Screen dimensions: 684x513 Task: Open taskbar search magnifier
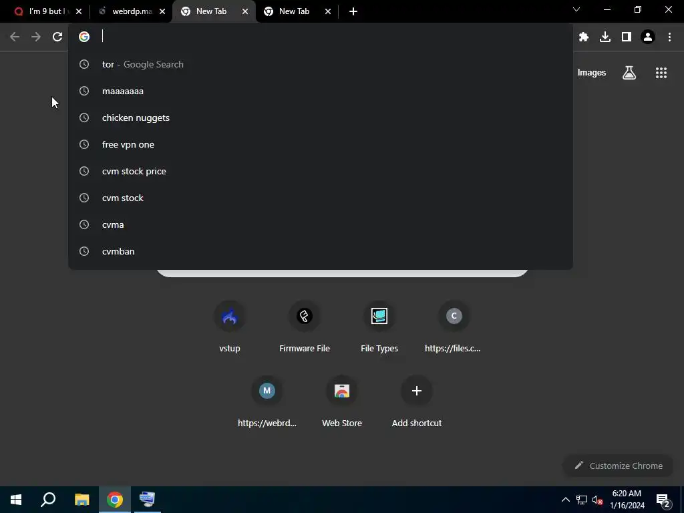[x=48, y=500]
